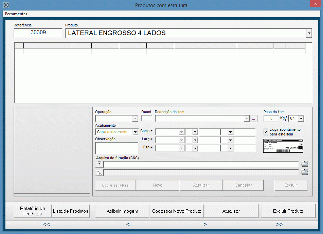This screenshot has height=234, width=323.
Task: Open Lista de Produtos
Action: point(70,211)
